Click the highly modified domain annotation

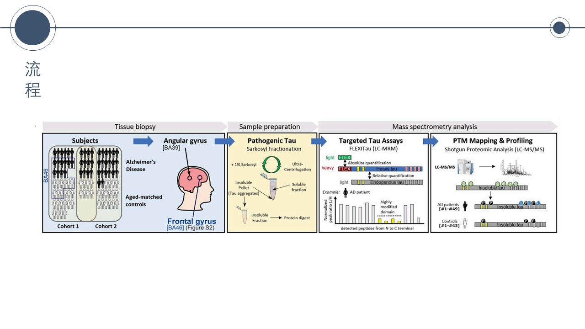389,207
